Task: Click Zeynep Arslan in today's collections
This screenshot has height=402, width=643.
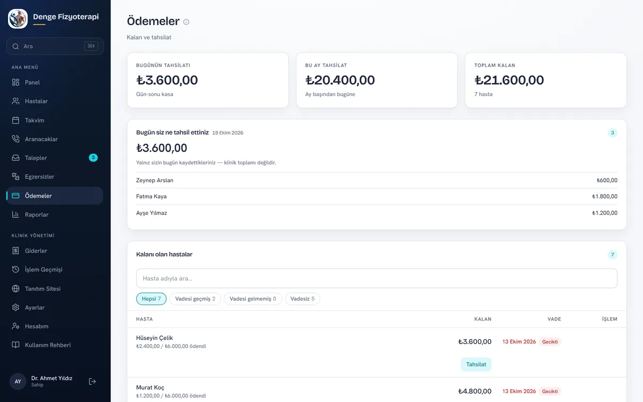Action: 155,180
